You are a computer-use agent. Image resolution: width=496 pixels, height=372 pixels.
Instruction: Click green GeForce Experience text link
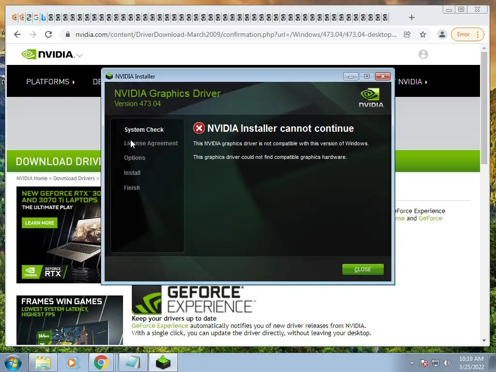click(x=160, y=326)
